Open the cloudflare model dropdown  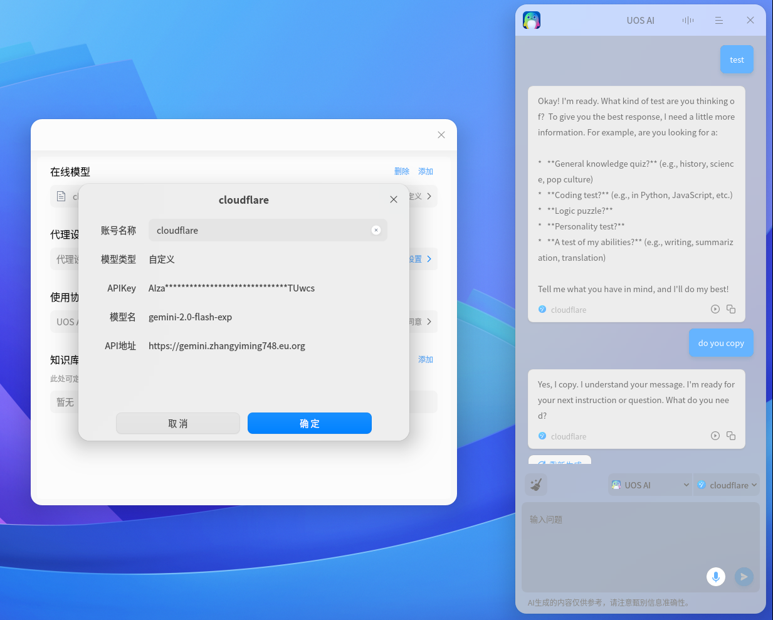point(727,485)
